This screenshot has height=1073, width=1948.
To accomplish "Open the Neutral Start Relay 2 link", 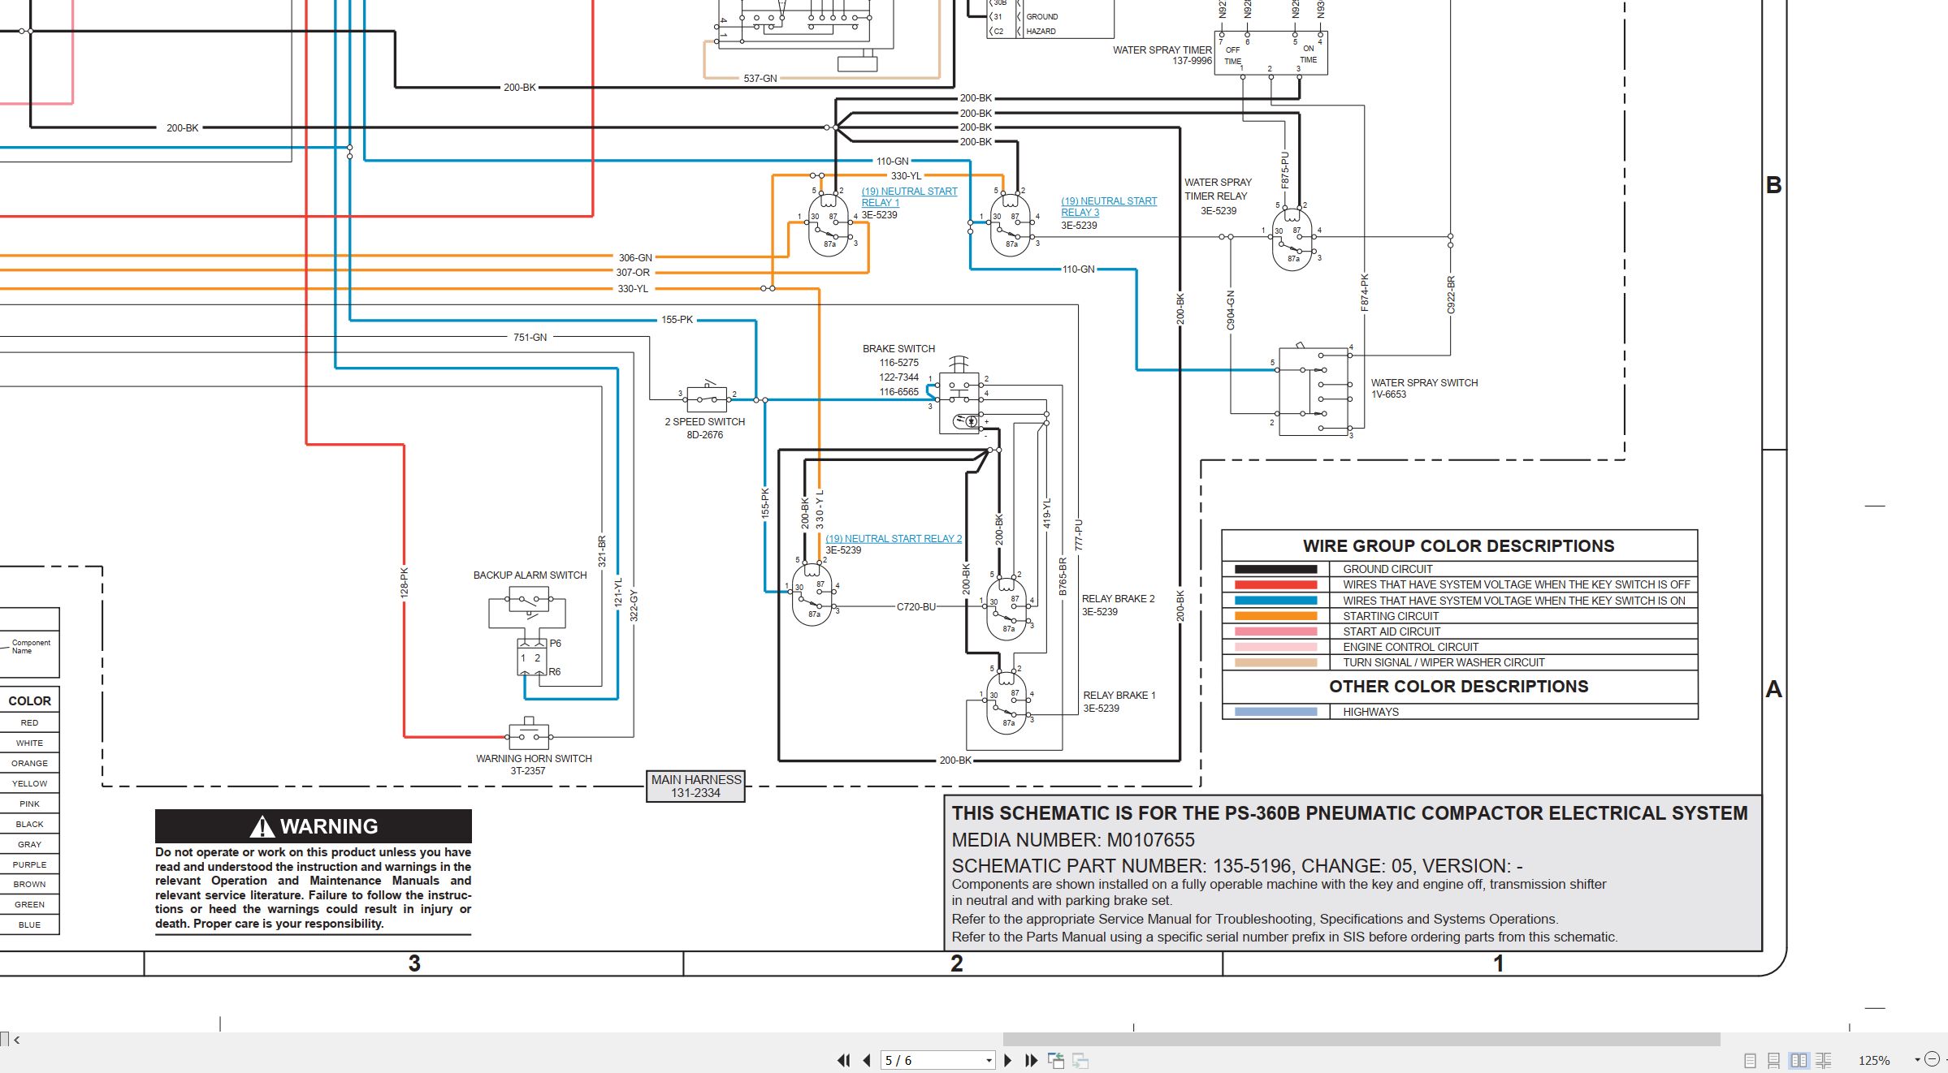I will [894, 538].
